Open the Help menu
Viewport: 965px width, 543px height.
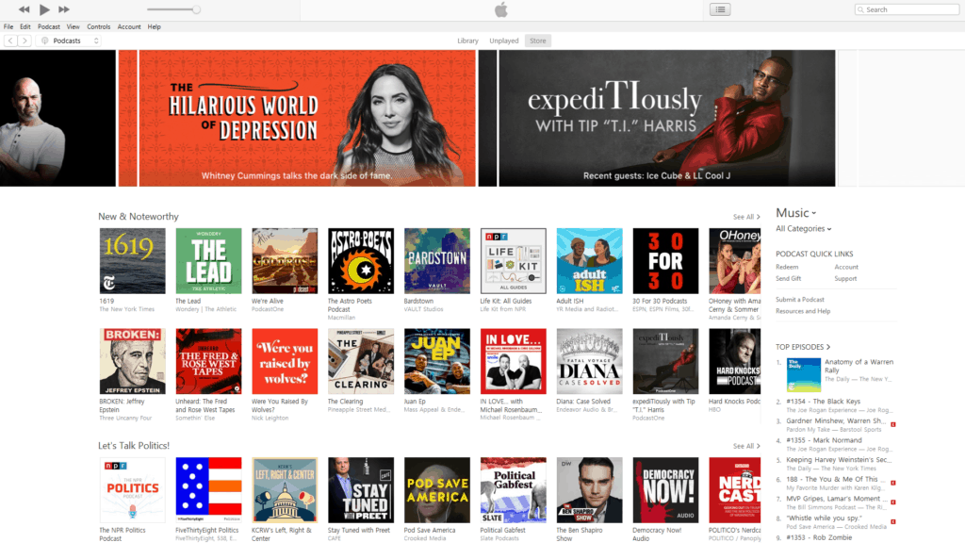154,26
